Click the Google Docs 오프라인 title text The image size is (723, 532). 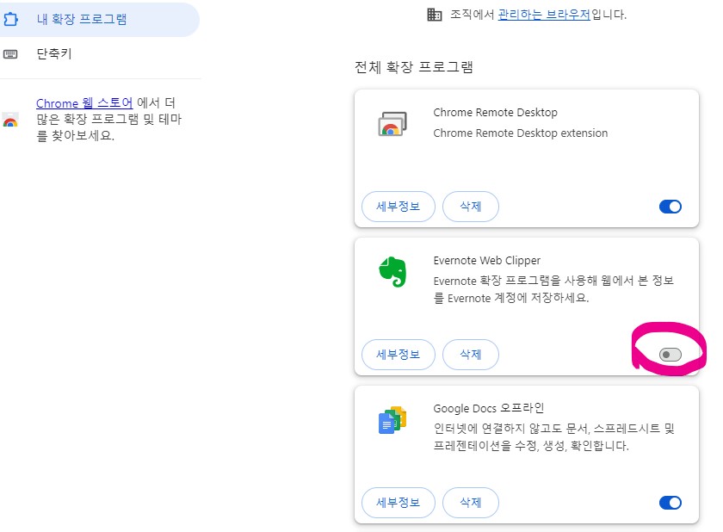(489, 408)
